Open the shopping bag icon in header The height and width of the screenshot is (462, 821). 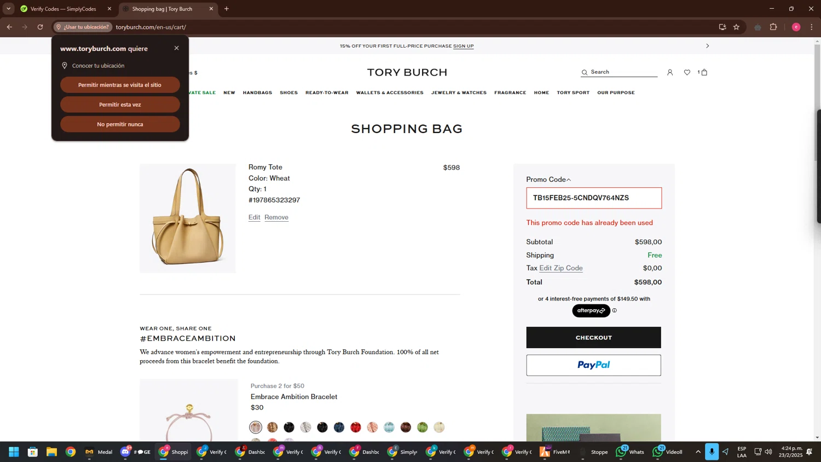[x=703, y=72]
